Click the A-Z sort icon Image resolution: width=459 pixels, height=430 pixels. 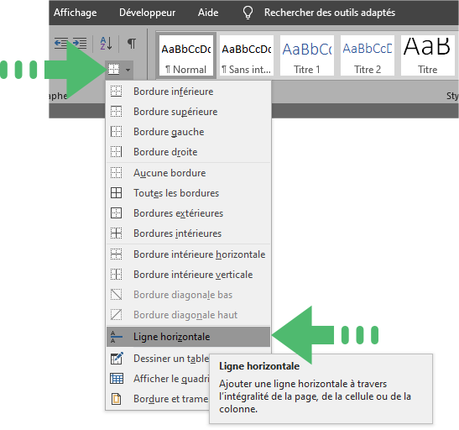106,44
